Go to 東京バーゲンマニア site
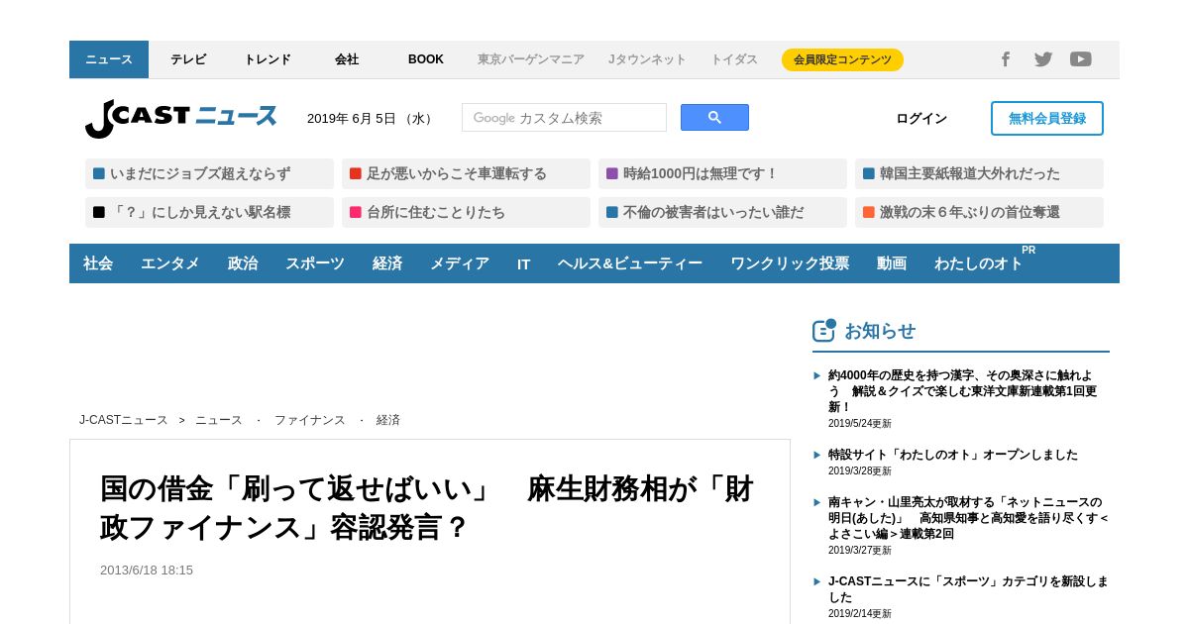 coord(531,59)
